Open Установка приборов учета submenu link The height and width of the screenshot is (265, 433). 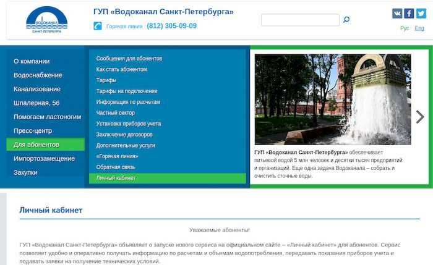click(x=129, y=124)
